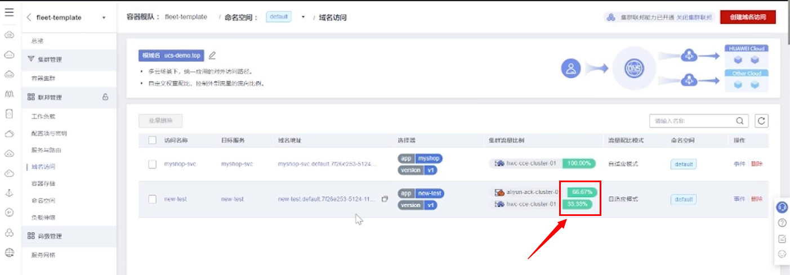Open the help question mark icon
The image size is (790, 275).
782,223
